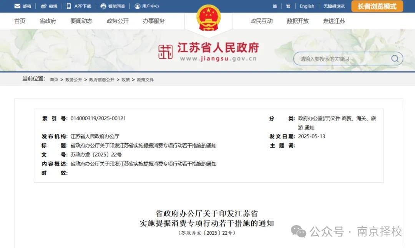Click the user center person icon
Screen dimensions: 415x248
coord(137,6)
